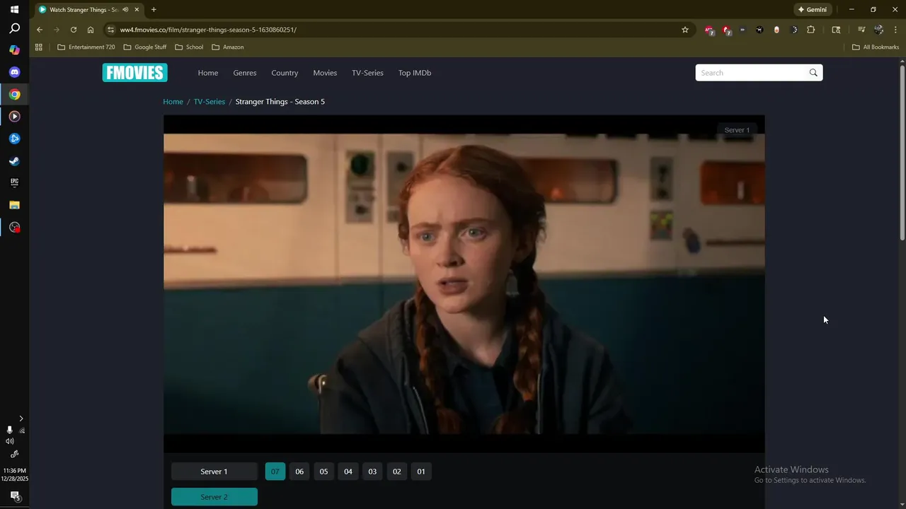The height and width of the screenshot is (509, 906).
Task: Open Steam from the taskbar
Action: (14, 160)
